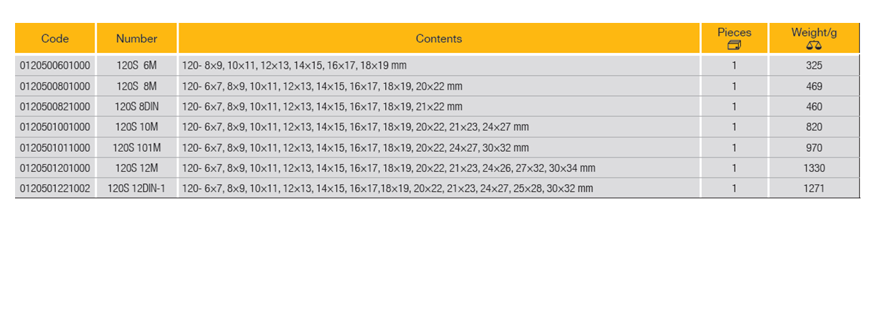Click the 120S 101M number cell
Screen dimensions: 877x310
click(136, 148)
